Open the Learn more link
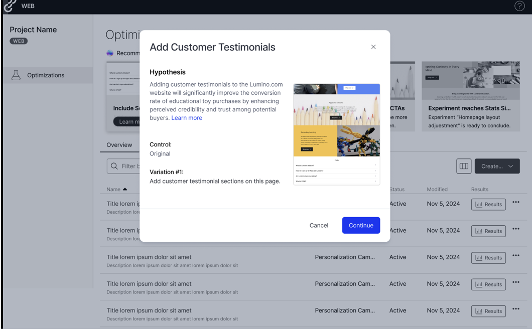 (187, 118)
